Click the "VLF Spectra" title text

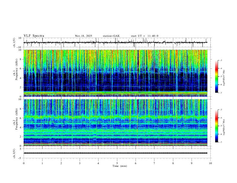[34, 36]
